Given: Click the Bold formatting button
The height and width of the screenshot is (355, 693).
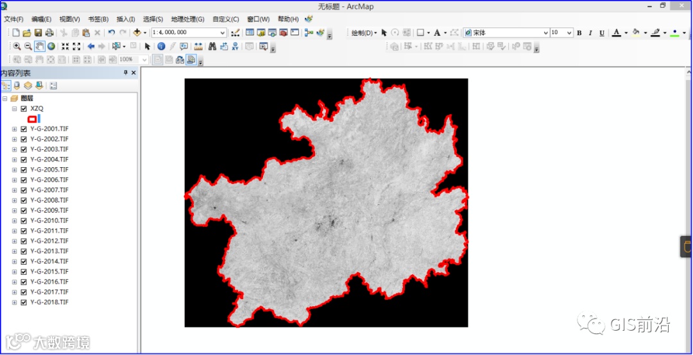Looking at the screenshot, I should 579,33.
